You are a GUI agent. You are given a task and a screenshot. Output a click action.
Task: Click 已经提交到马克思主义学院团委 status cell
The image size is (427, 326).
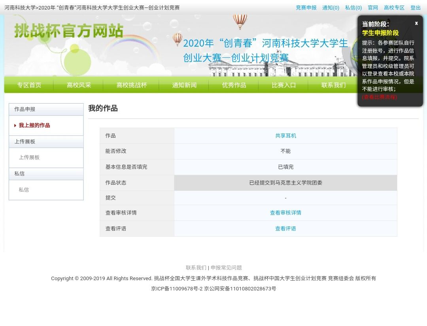coord(285,183)
